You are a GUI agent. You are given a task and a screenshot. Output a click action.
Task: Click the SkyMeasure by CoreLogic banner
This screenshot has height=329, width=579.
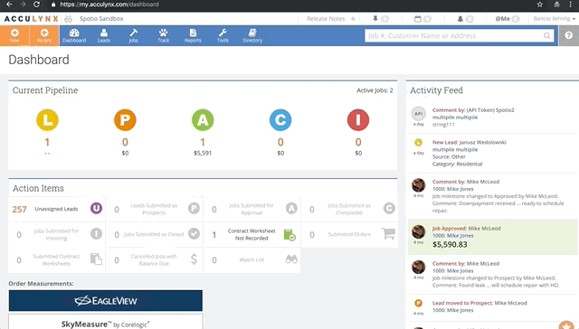[106, 322]
